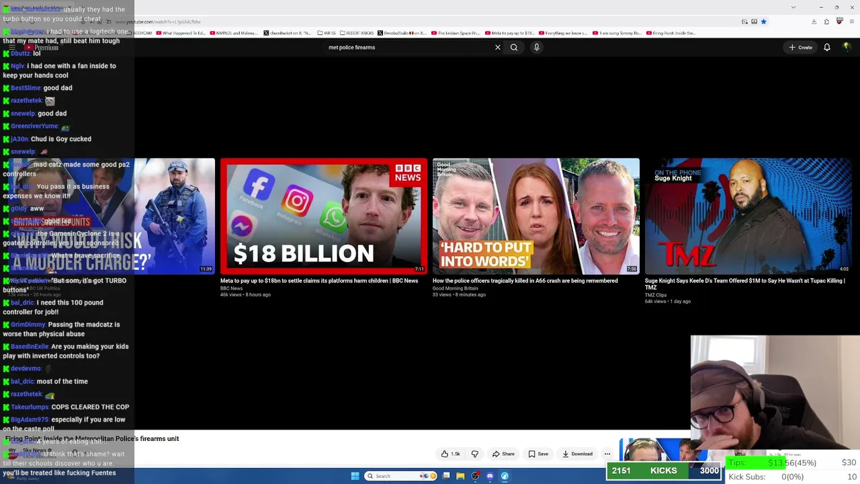Click chat message 'COPS CLEARED THE COP'
This screenshot has height=484, width=860.
point(90,407)
